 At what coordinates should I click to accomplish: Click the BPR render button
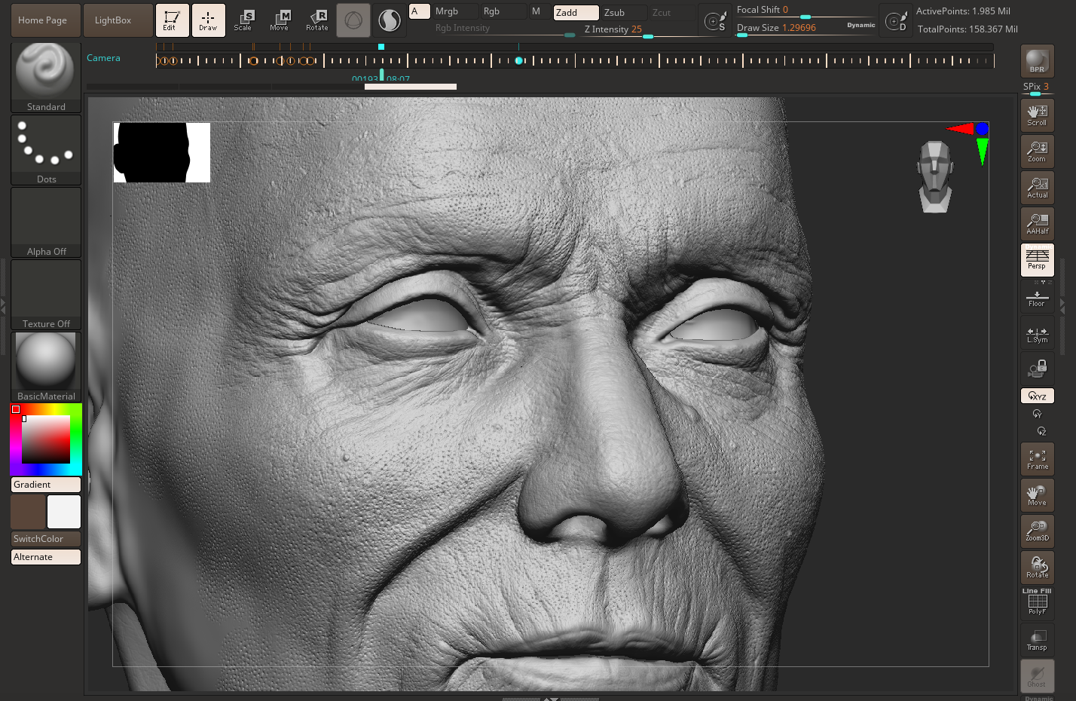point(1037,61)
